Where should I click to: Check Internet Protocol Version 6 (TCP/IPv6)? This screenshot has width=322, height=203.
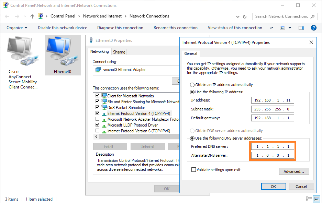(98, 131)
